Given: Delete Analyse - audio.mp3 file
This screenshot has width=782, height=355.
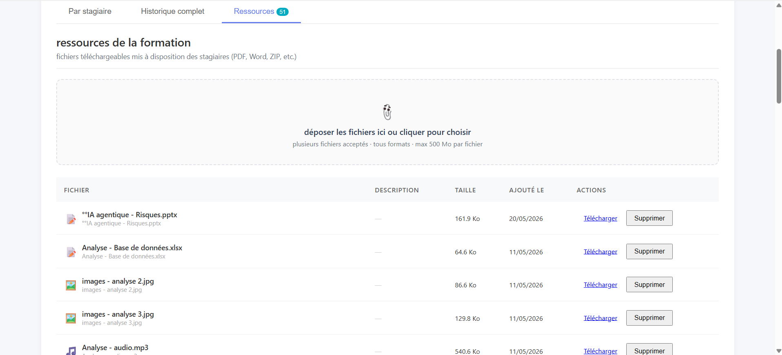Looking at the screenshot, I should [x=649, y=350].
